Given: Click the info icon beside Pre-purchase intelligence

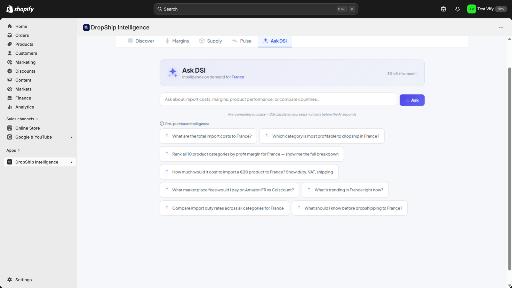Looking at the screenshot, I should click(x=162, y=124).
